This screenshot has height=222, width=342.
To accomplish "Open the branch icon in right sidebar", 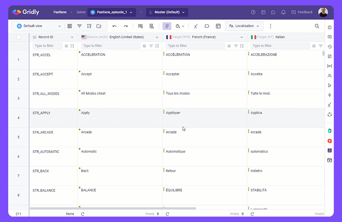I will click(330, 85).
